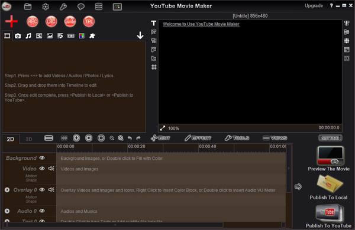The height and width of the screenshot is (230, 355).
Task: Click the Setting button
Action: [330, 138]
